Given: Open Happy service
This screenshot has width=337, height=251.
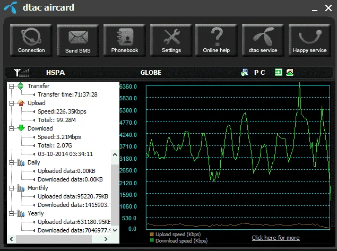Looking at the screenshot, I should [x=310, y=40].
